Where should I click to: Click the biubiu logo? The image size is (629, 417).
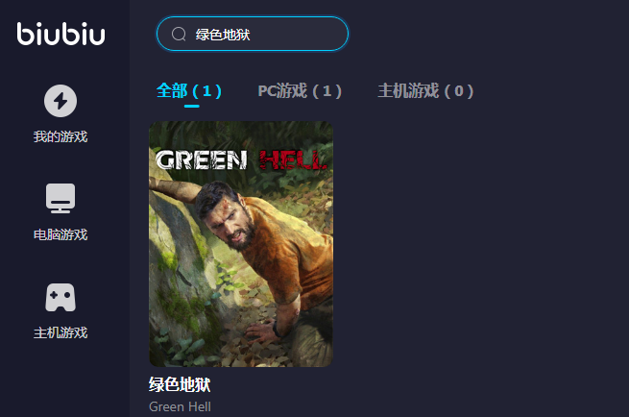click(x=60, y=34)
